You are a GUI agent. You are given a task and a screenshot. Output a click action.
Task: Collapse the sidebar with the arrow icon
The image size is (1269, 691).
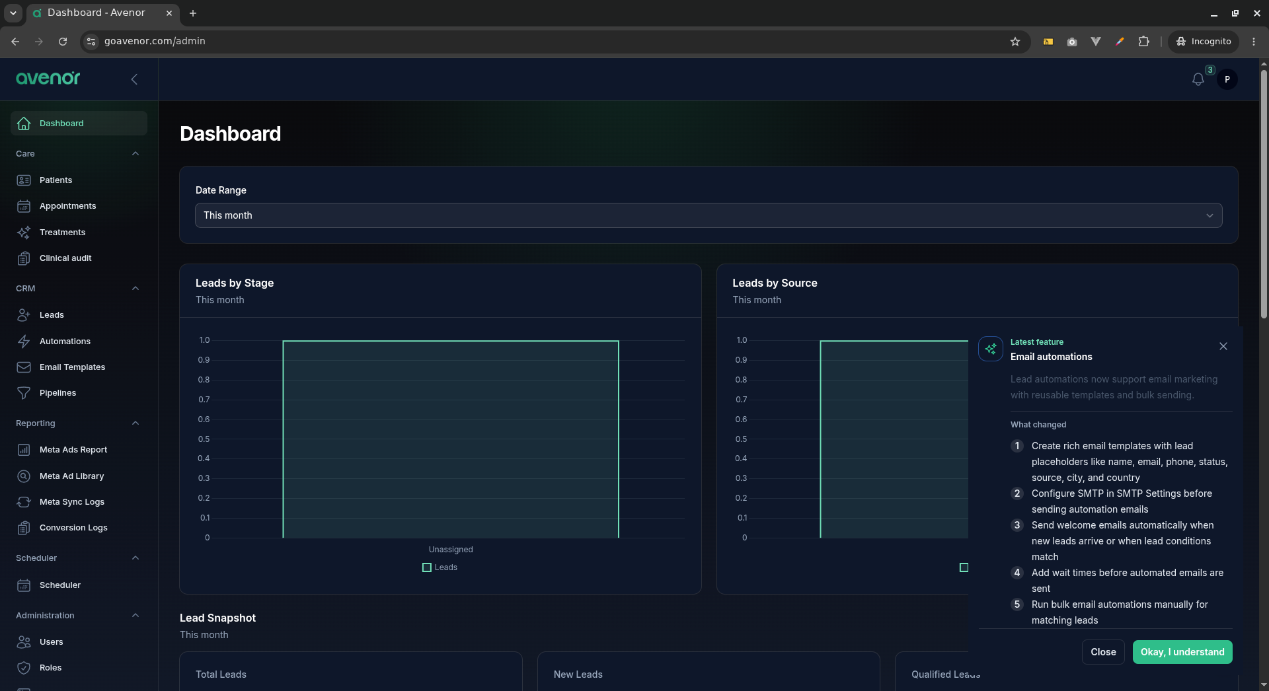pyautogui.click(x=134, y=79)
